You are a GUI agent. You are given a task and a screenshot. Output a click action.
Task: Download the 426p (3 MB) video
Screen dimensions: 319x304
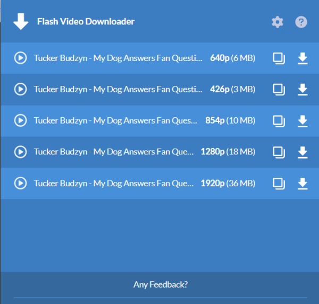303,90
